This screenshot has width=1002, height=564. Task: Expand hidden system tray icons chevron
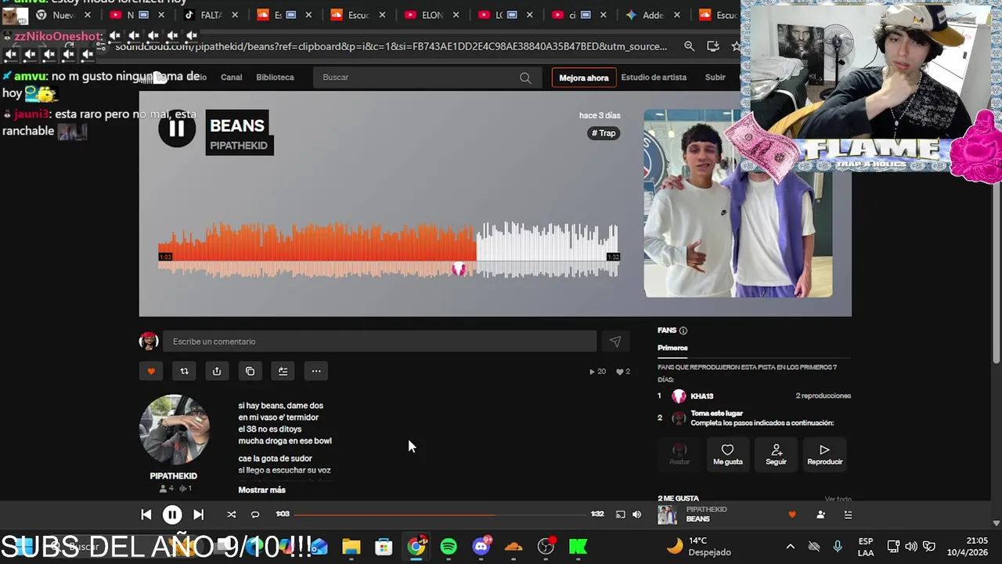[790, 547]
